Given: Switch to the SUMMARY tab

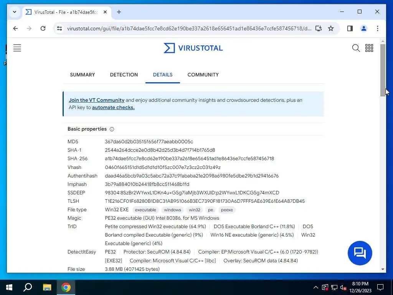Looking at the screenshot, I should (x=83, y=75).
